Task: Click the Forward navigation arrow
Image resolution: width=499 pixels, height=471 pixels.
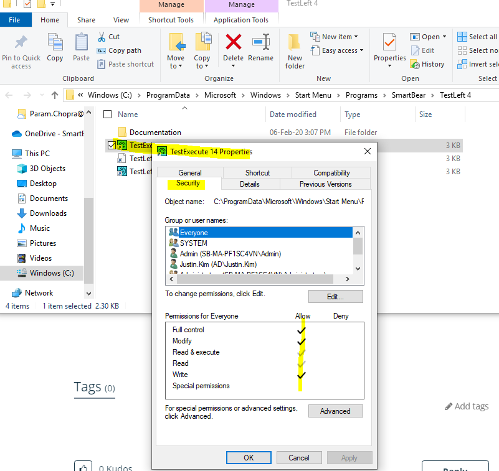Action: click(x=27, y=95)
